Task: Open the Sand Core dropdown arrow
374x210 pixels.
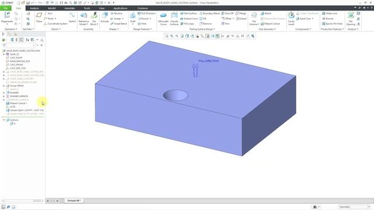Action: pyautogui.click(x=313, y=19)
